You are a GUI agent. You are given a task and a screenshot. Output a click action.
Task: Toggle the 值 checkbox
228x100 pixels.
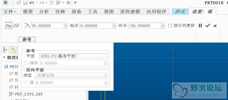[26, 83]
